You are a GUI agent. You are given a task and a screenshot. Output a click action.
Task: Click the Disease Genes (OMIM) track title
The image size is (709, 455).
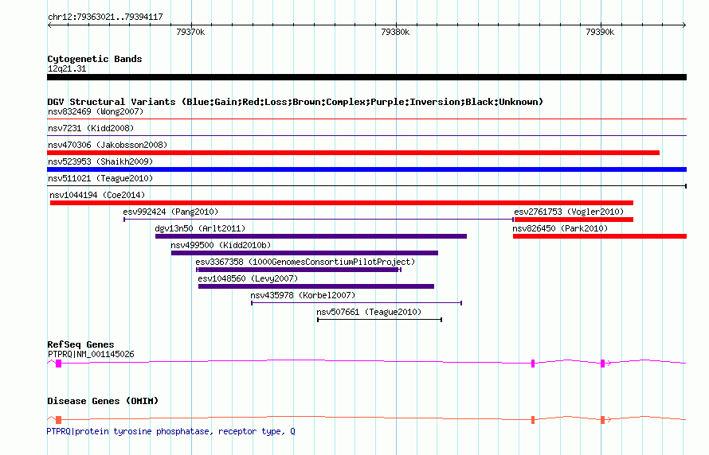(x=103, y=401)
